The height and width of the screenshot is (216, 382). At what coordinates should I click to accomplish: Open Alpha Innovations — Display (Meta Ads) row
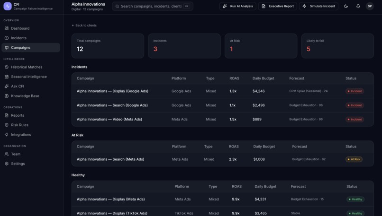click(223, 199)
